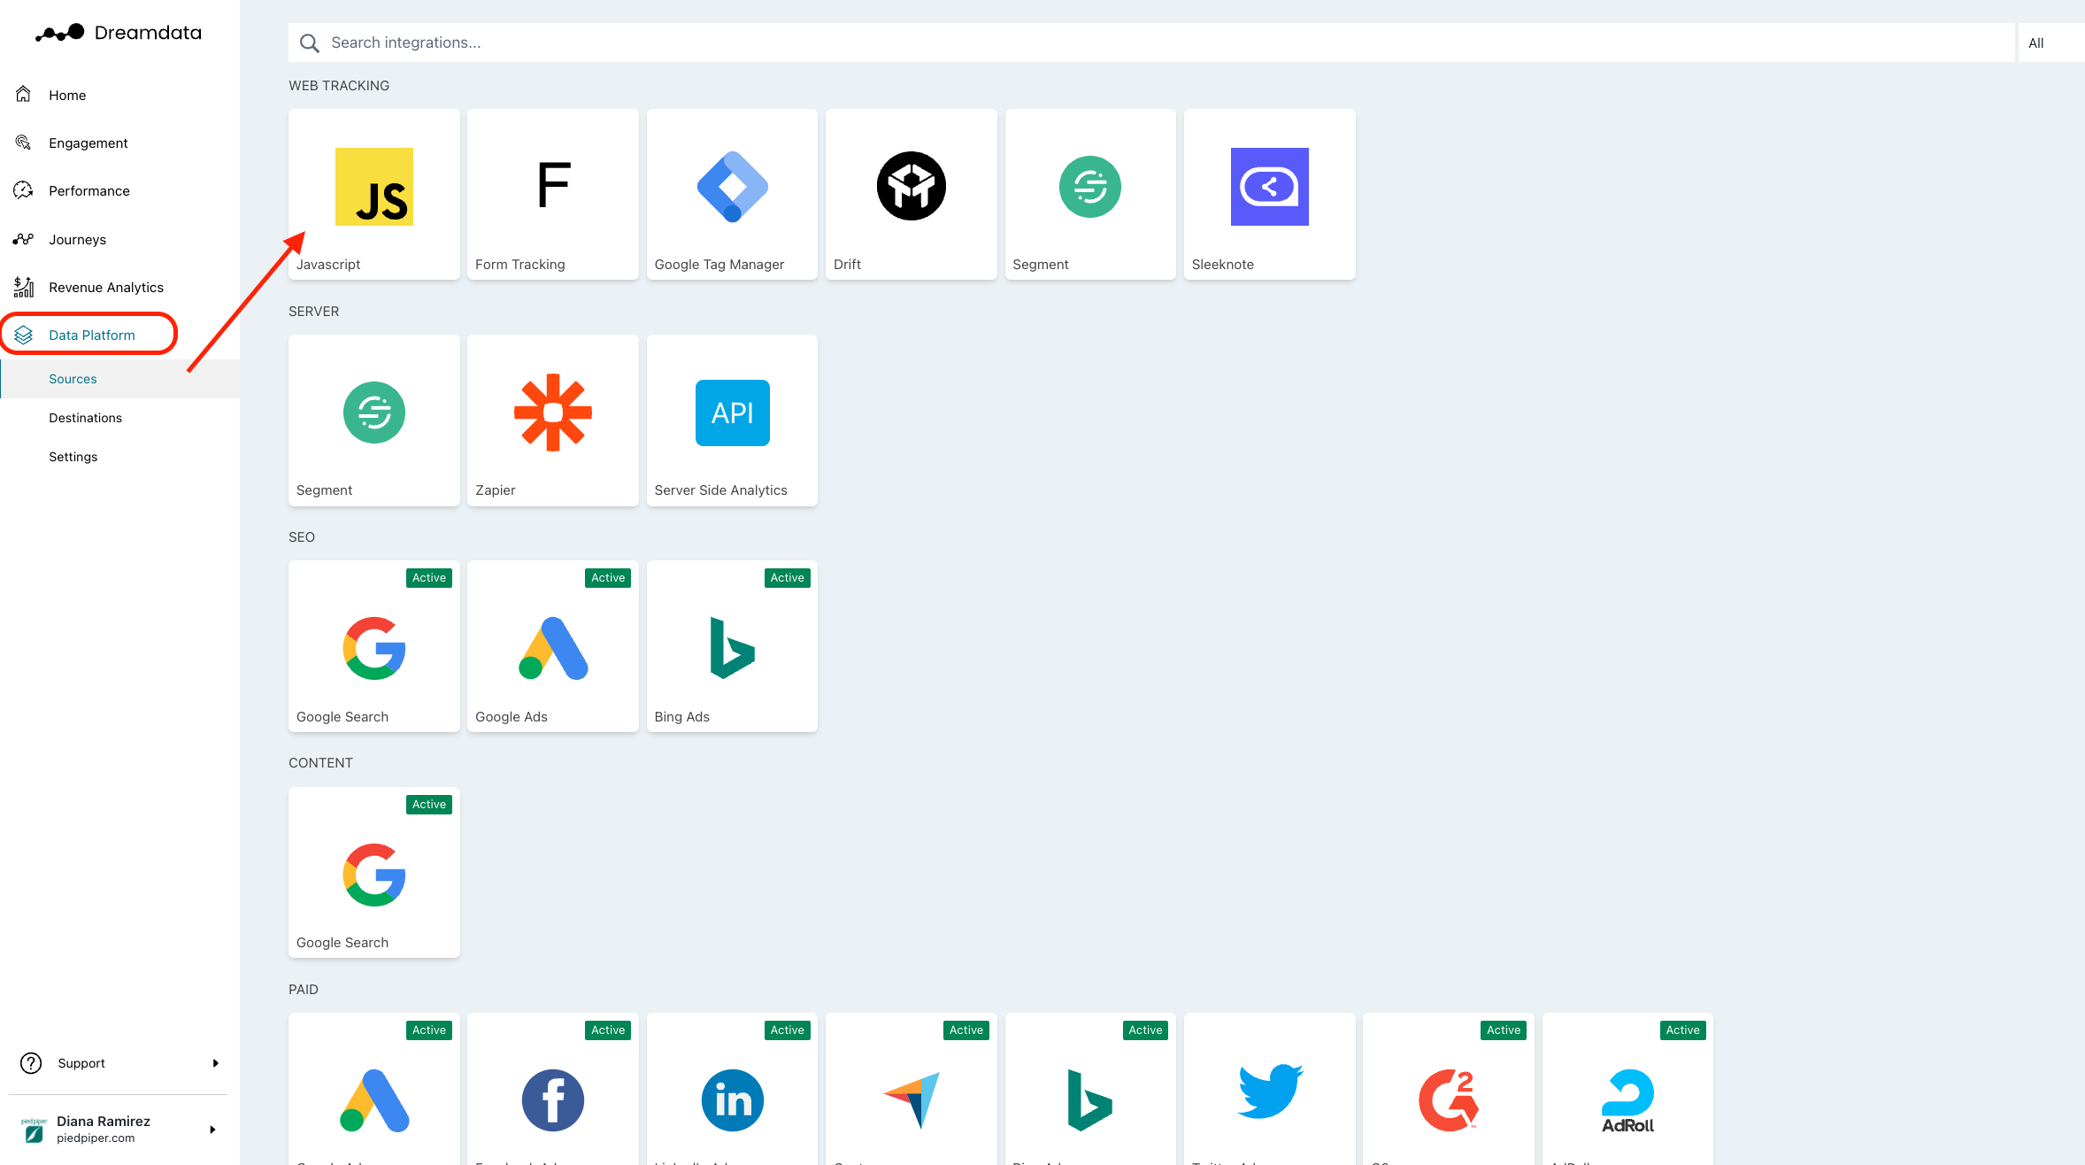Select the Destinations sub-item
This screenshot has width=2085, height=1165.
(x=85, y=418)
